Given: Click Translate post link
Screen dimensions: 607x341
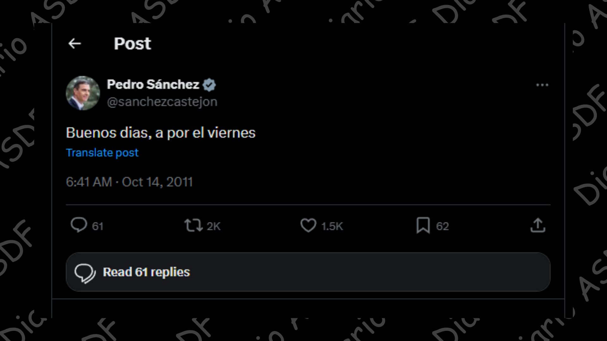Looking at the screenshot, I should [x=102, y=153].
